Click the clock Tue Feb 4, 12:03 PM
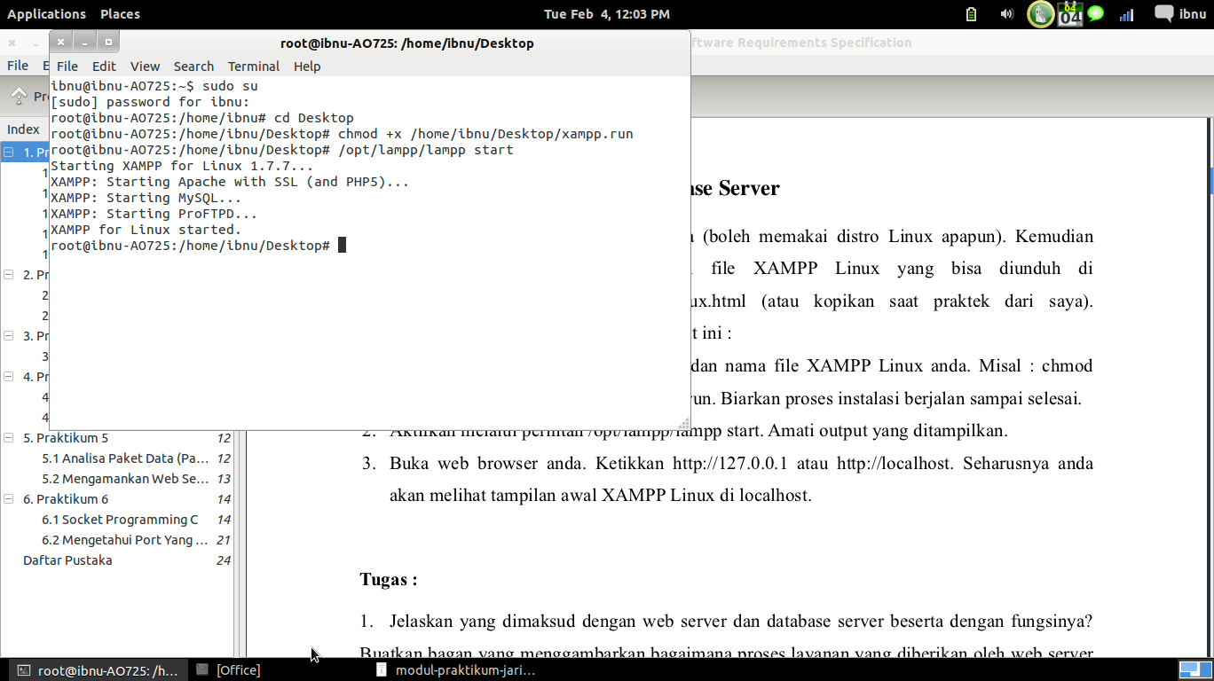 tap(607, 14)
